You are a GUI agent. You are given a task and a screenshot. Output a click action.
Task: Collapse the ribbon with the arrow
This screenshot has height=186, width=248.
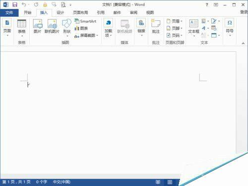(x=243, y=43)
